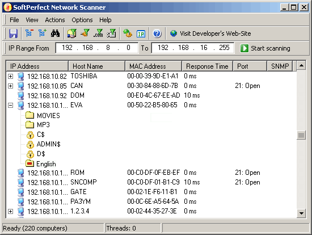312x235 pixels.
Task: Click 'Ready (220 computers)' status text
Action: 35,228
